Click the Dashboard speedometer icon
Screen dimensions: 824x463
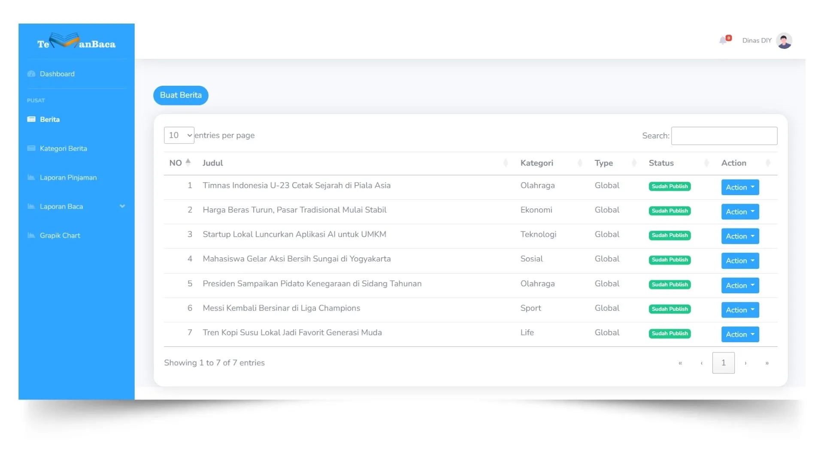point(31,74)
